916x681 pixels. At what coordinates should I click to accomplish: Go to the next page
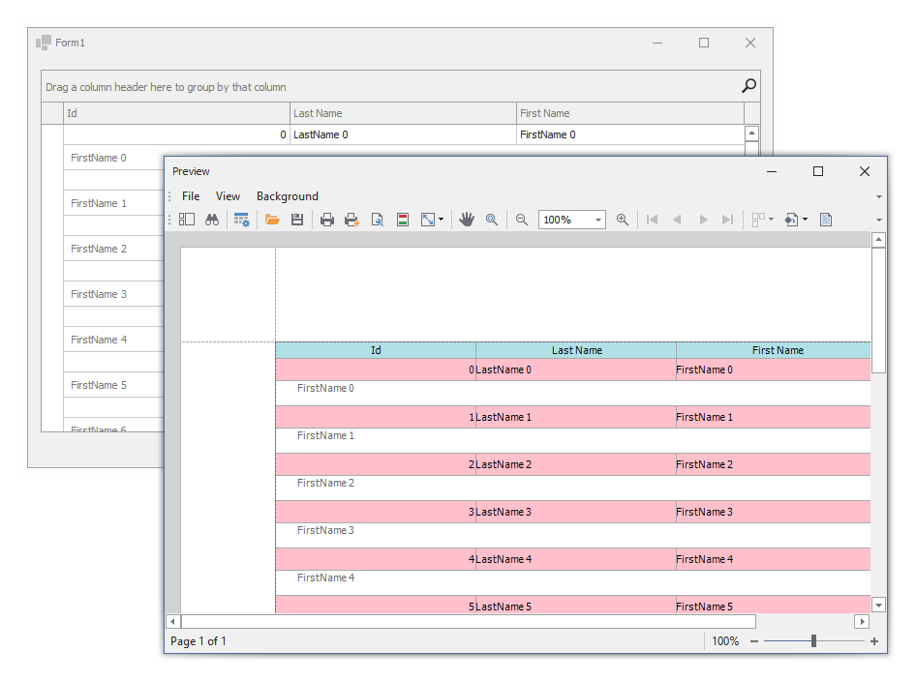pyautogui.click(x=703, y=220)
